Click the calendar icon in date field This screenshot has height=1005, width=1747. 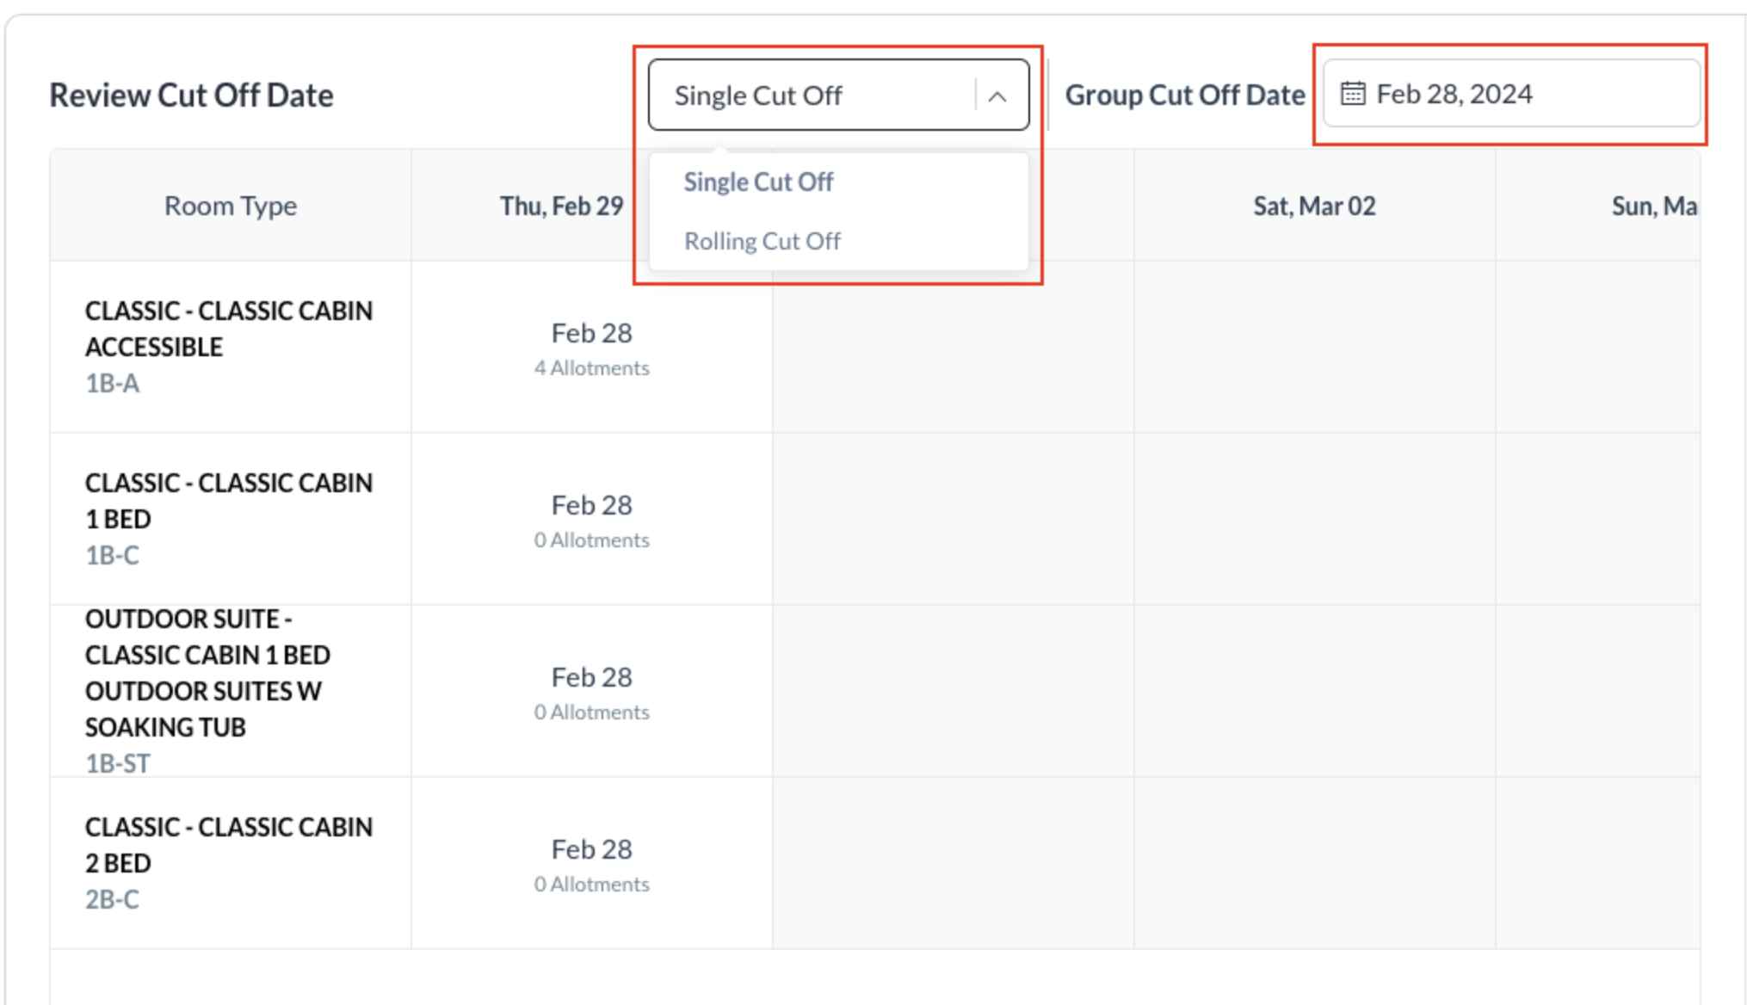coord(1352,94)
